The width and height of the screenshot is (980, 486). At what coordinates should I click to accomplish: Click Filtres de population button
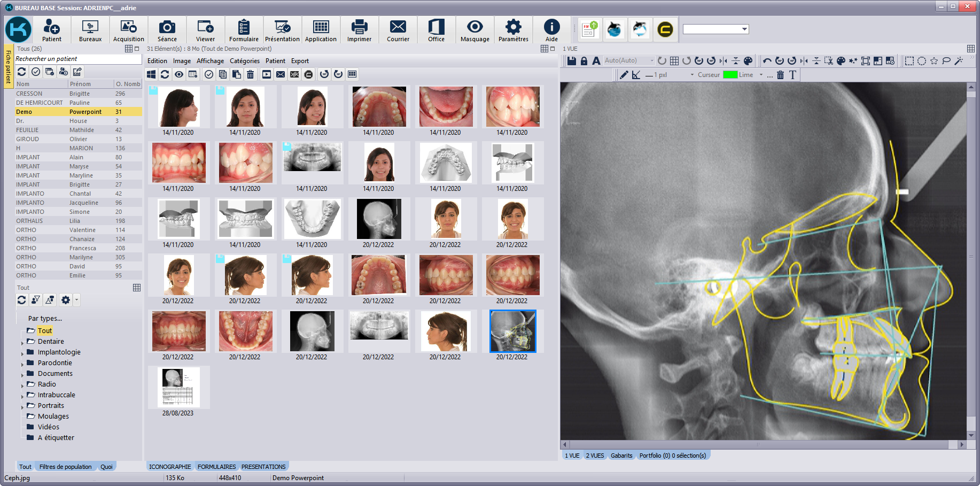coord(65,467)
